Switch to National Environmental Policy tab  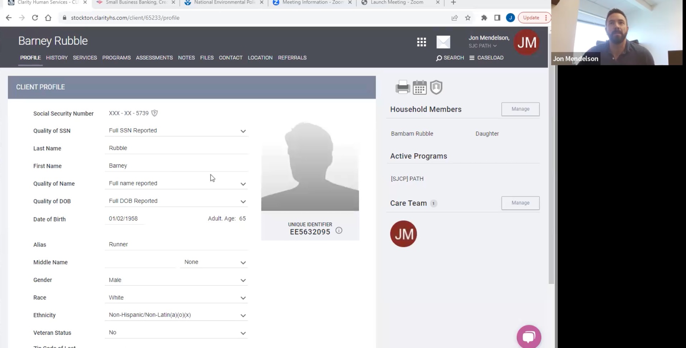(x=224, y=3)
